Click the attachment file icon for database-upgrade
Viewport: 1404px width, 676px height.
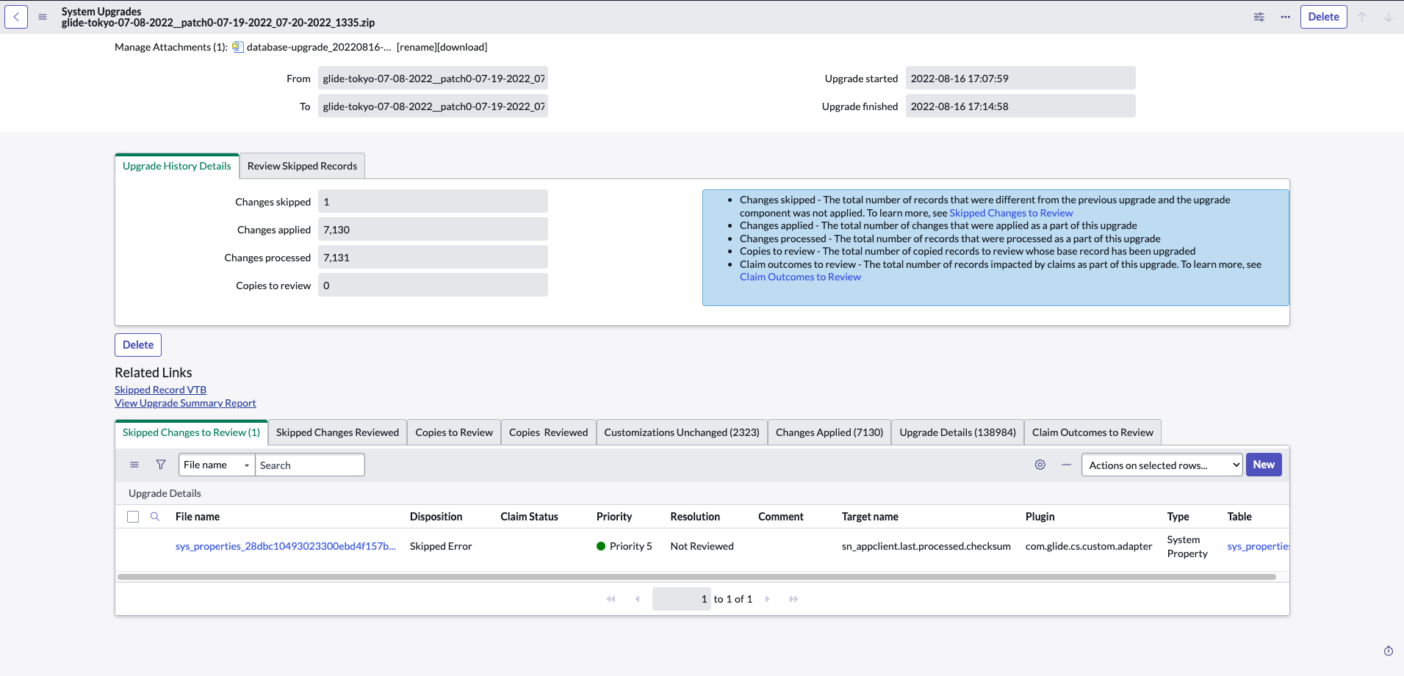click(x=237, y=47)
